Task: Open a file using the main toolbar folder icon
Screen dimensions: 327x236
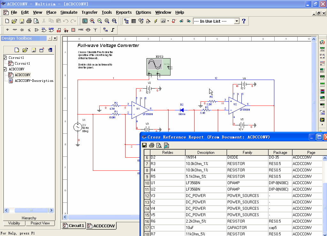Action: [x=14, y=21]
